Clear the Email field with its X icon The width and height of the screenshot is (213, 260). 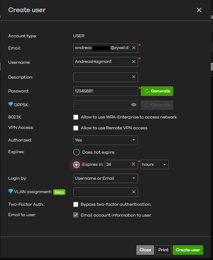tap(134, 48)
